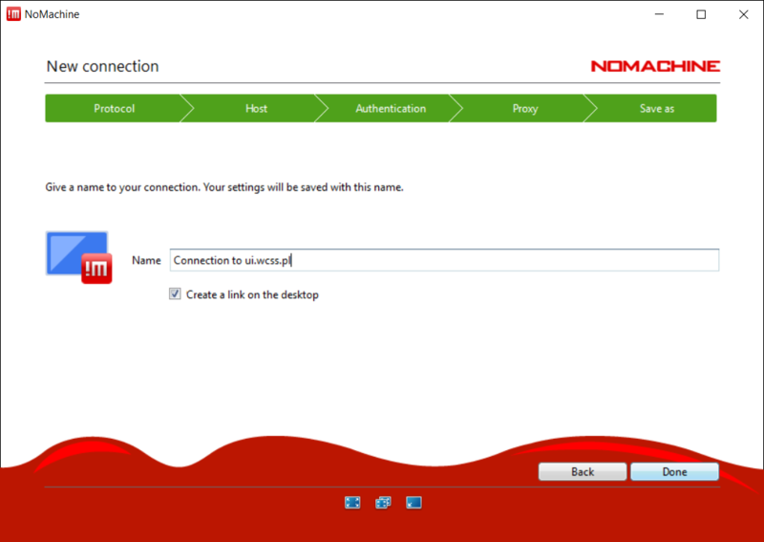
Task: Click the bottom iconize window icon
Action: pyautogui.click(x=414, y=502)
